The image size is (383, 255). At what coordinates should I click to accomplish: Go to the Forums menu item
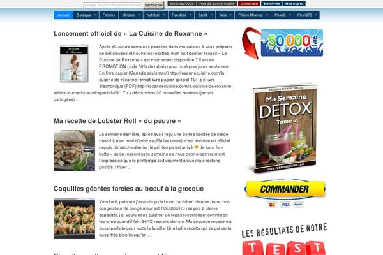pyautogui.click(x=109, y=15)
